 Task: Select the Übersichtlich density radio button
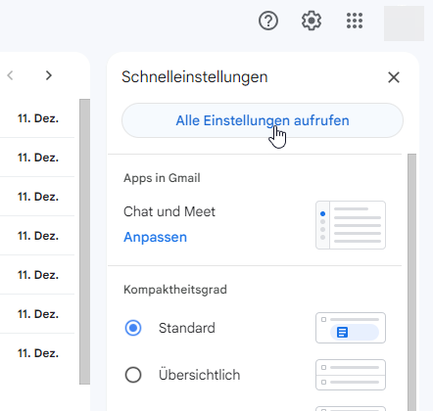click(133, 375)
